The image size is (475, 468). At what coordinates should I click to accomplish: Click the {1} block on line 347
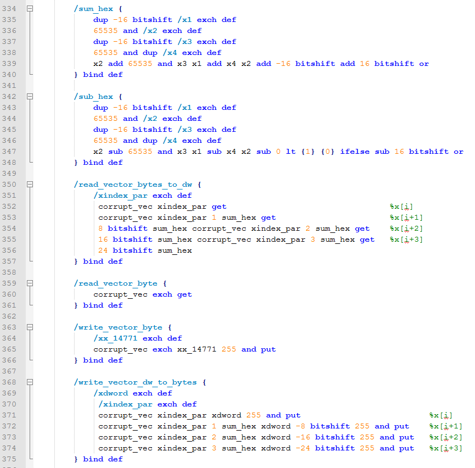point(308,152)
